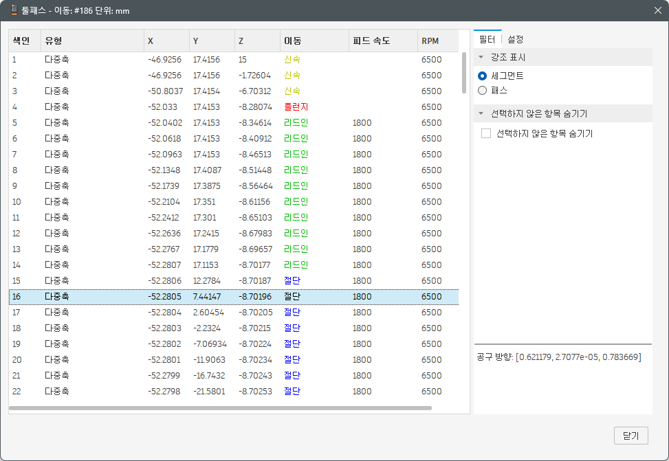Click Z value -8.70177 in row 14
Viewport: 669px width, 461px height.
(254, 265)
